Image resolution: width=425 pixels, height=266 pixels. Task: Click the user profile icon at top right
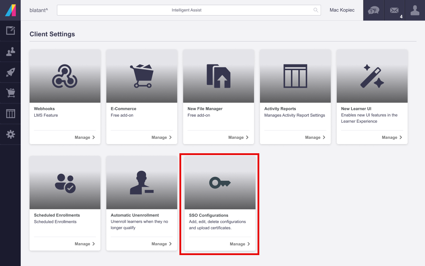pyautogui.click(x=415, y=10)
